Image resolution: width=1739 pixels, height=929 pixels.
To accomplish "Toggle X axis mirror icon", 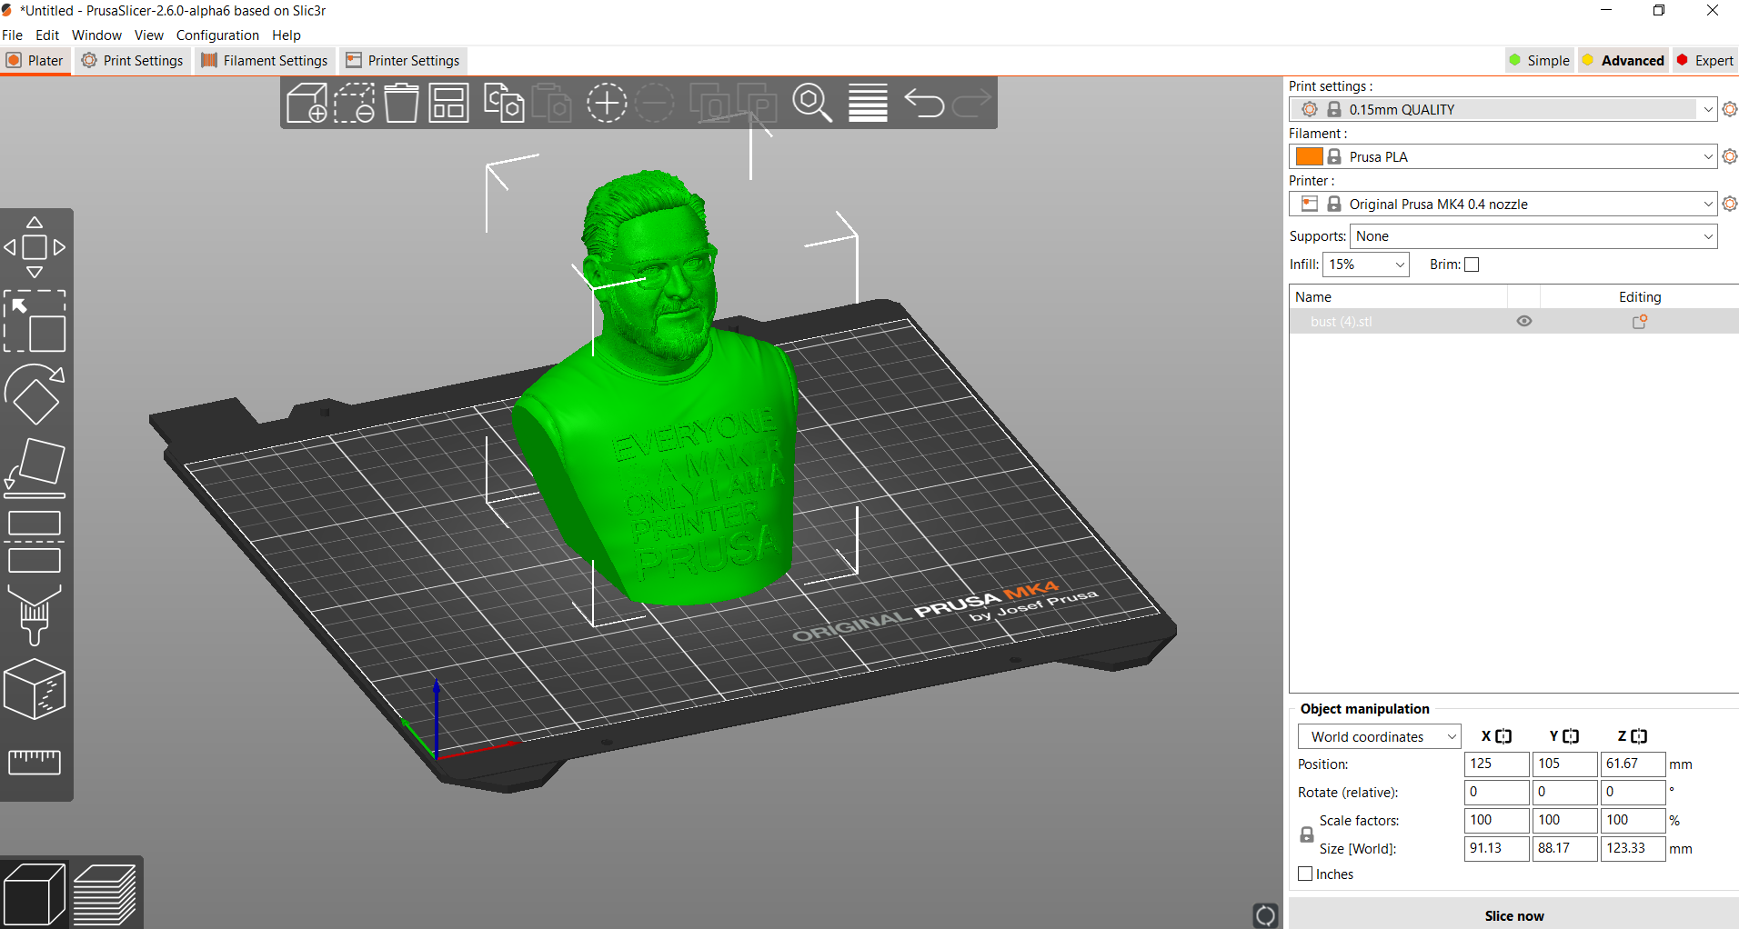I will (x=1503, y=736).
